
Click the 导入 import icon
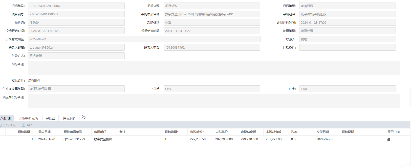tap(23, 125)
